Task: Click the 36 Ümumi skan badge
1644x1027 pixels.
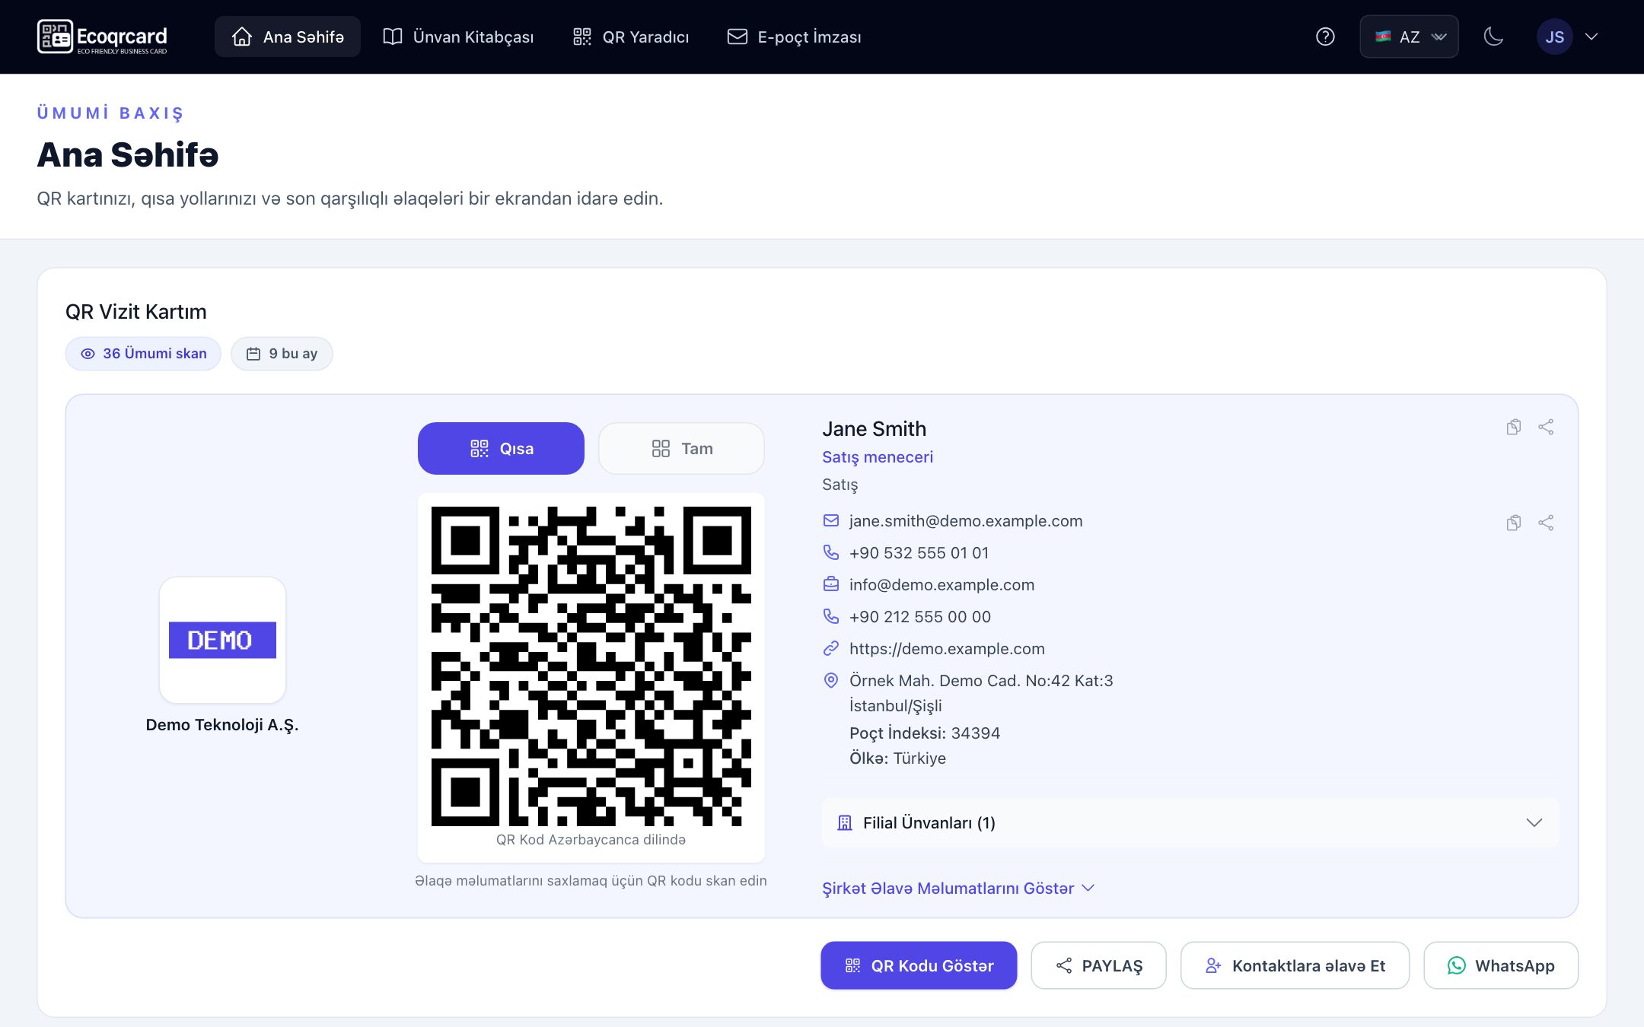Action: (x=143, y=354)
